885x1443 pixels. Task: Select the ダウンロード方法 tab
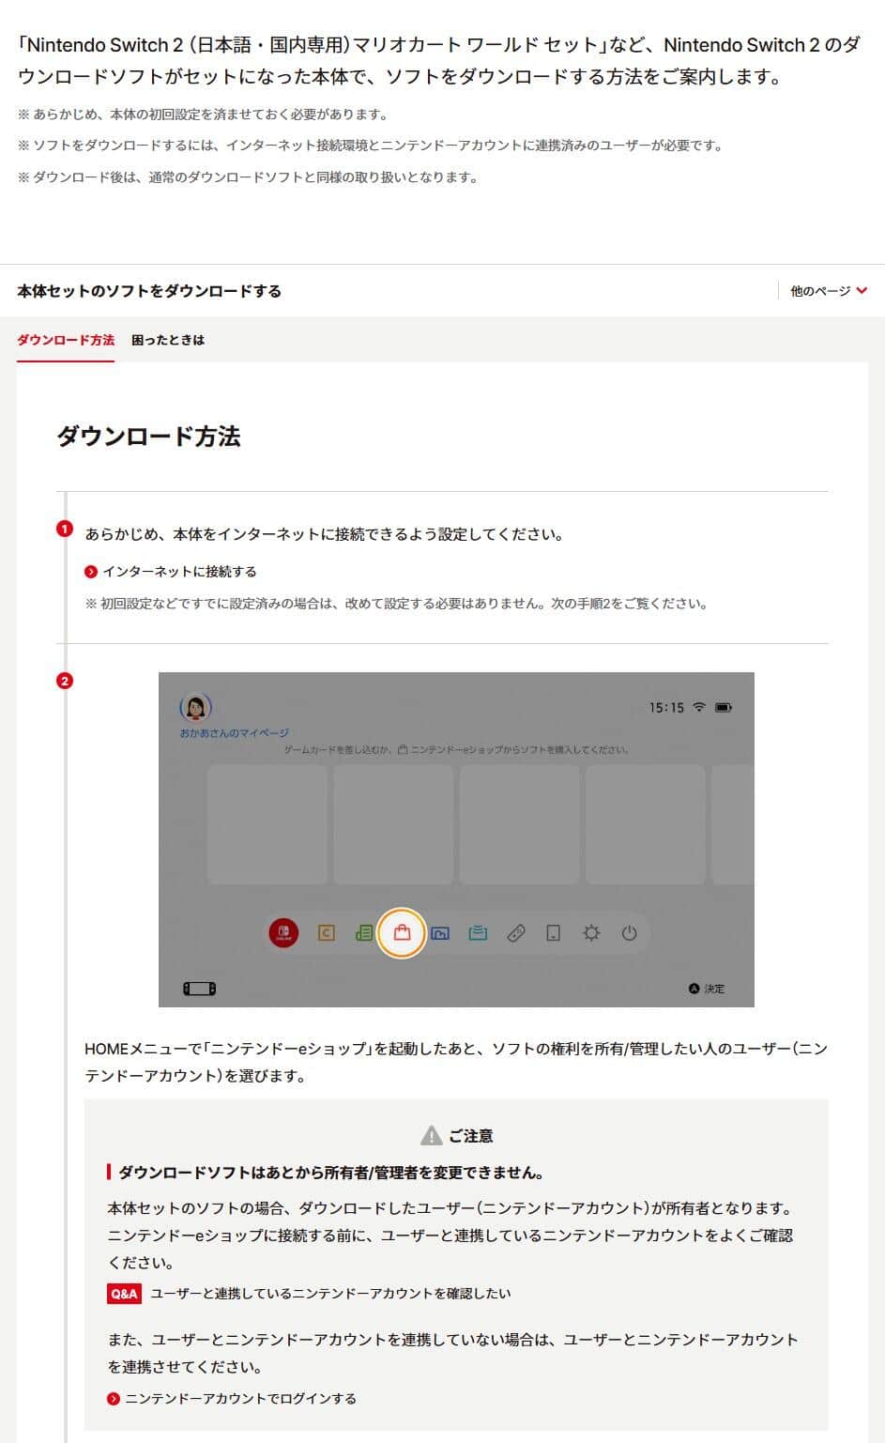click(x=66, y=340)
